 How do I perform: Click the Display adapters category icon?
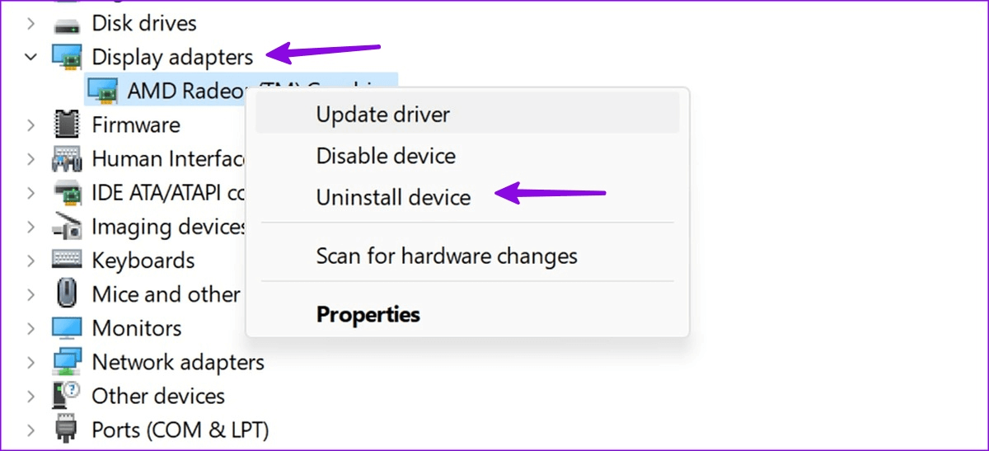click(x=67, y=57)
